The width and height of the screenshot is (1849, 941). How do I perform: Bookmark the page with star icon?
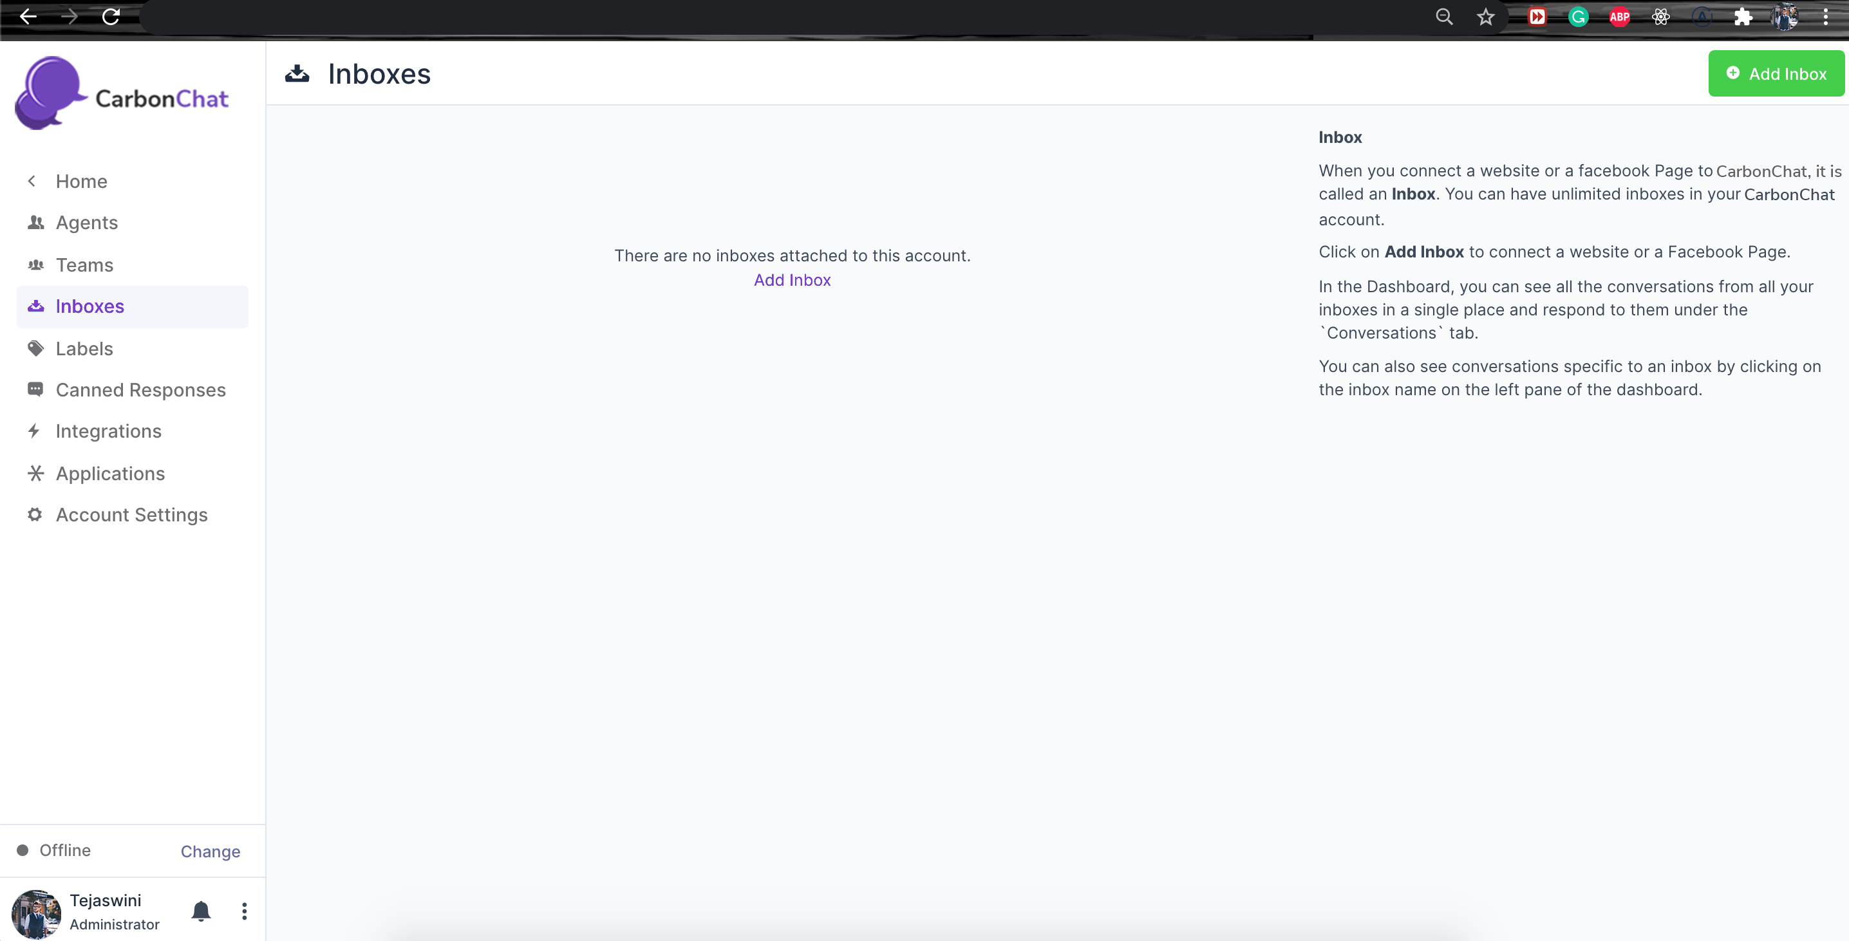pyautogui.click(x=1485, y=17)
